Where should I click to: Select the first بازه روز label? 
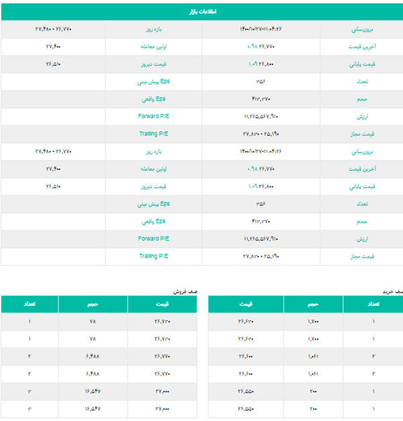154,30
